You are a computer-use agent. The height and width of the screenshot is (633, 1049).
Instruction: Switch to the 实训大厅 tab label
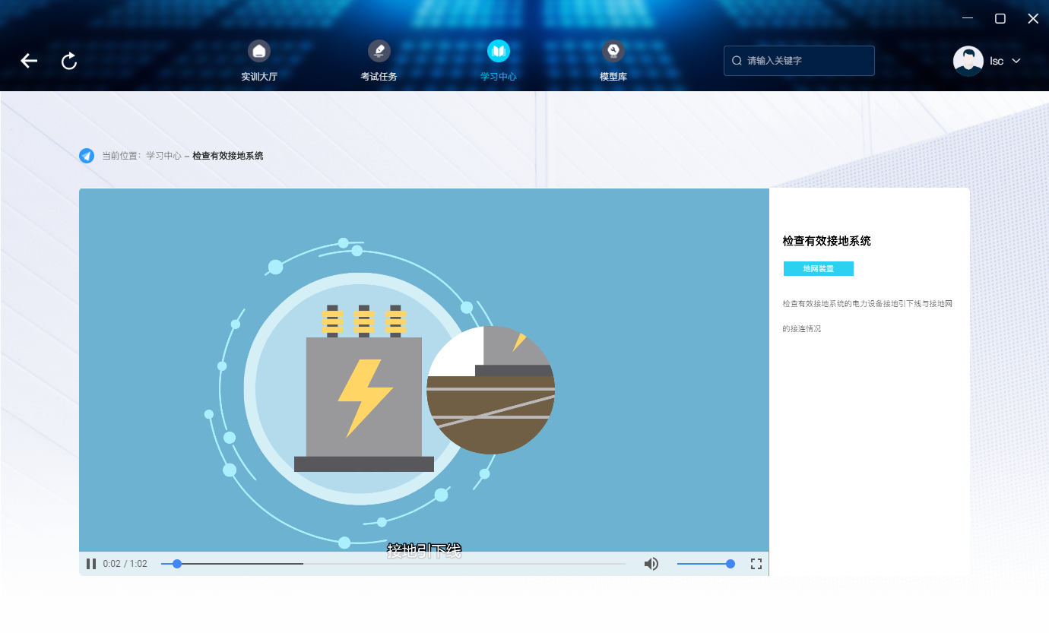point(259,77)
